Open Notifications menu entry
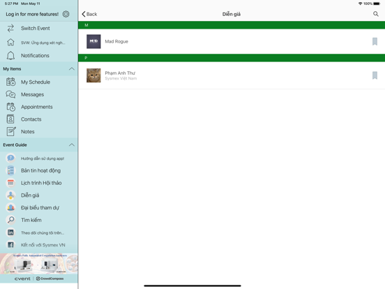The width and height of the screenshot is (385, 289). (35, 56)
